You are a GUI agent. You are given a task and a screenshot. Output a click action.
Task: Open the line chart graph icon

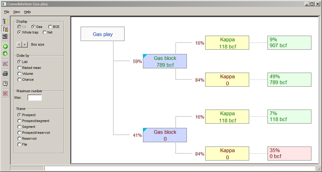point(5,64)
